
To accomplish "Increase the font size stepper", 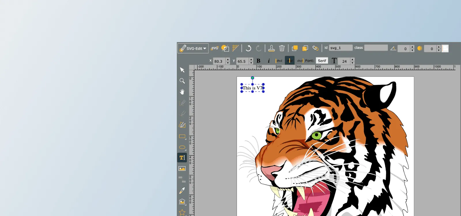I will (352, 59).
